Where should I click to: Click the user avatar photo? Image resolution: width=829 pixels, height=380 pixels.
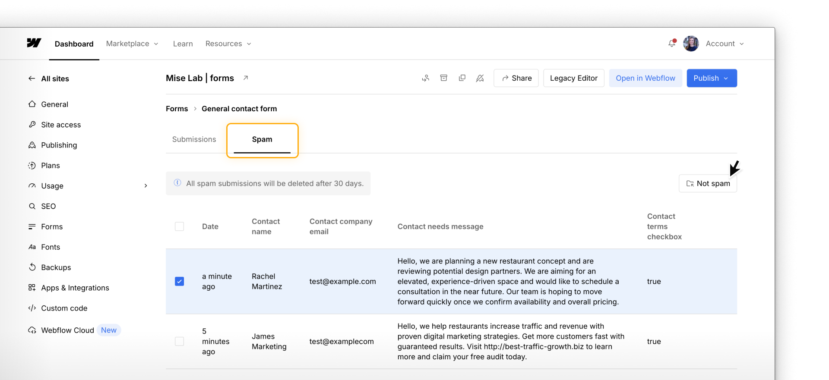pos(691,44)
